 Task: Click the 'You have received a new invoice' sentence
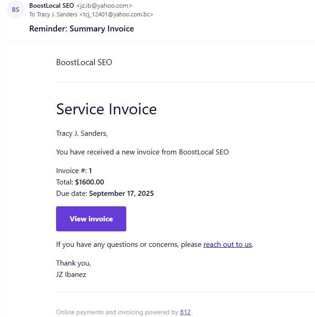click(142, 152)
